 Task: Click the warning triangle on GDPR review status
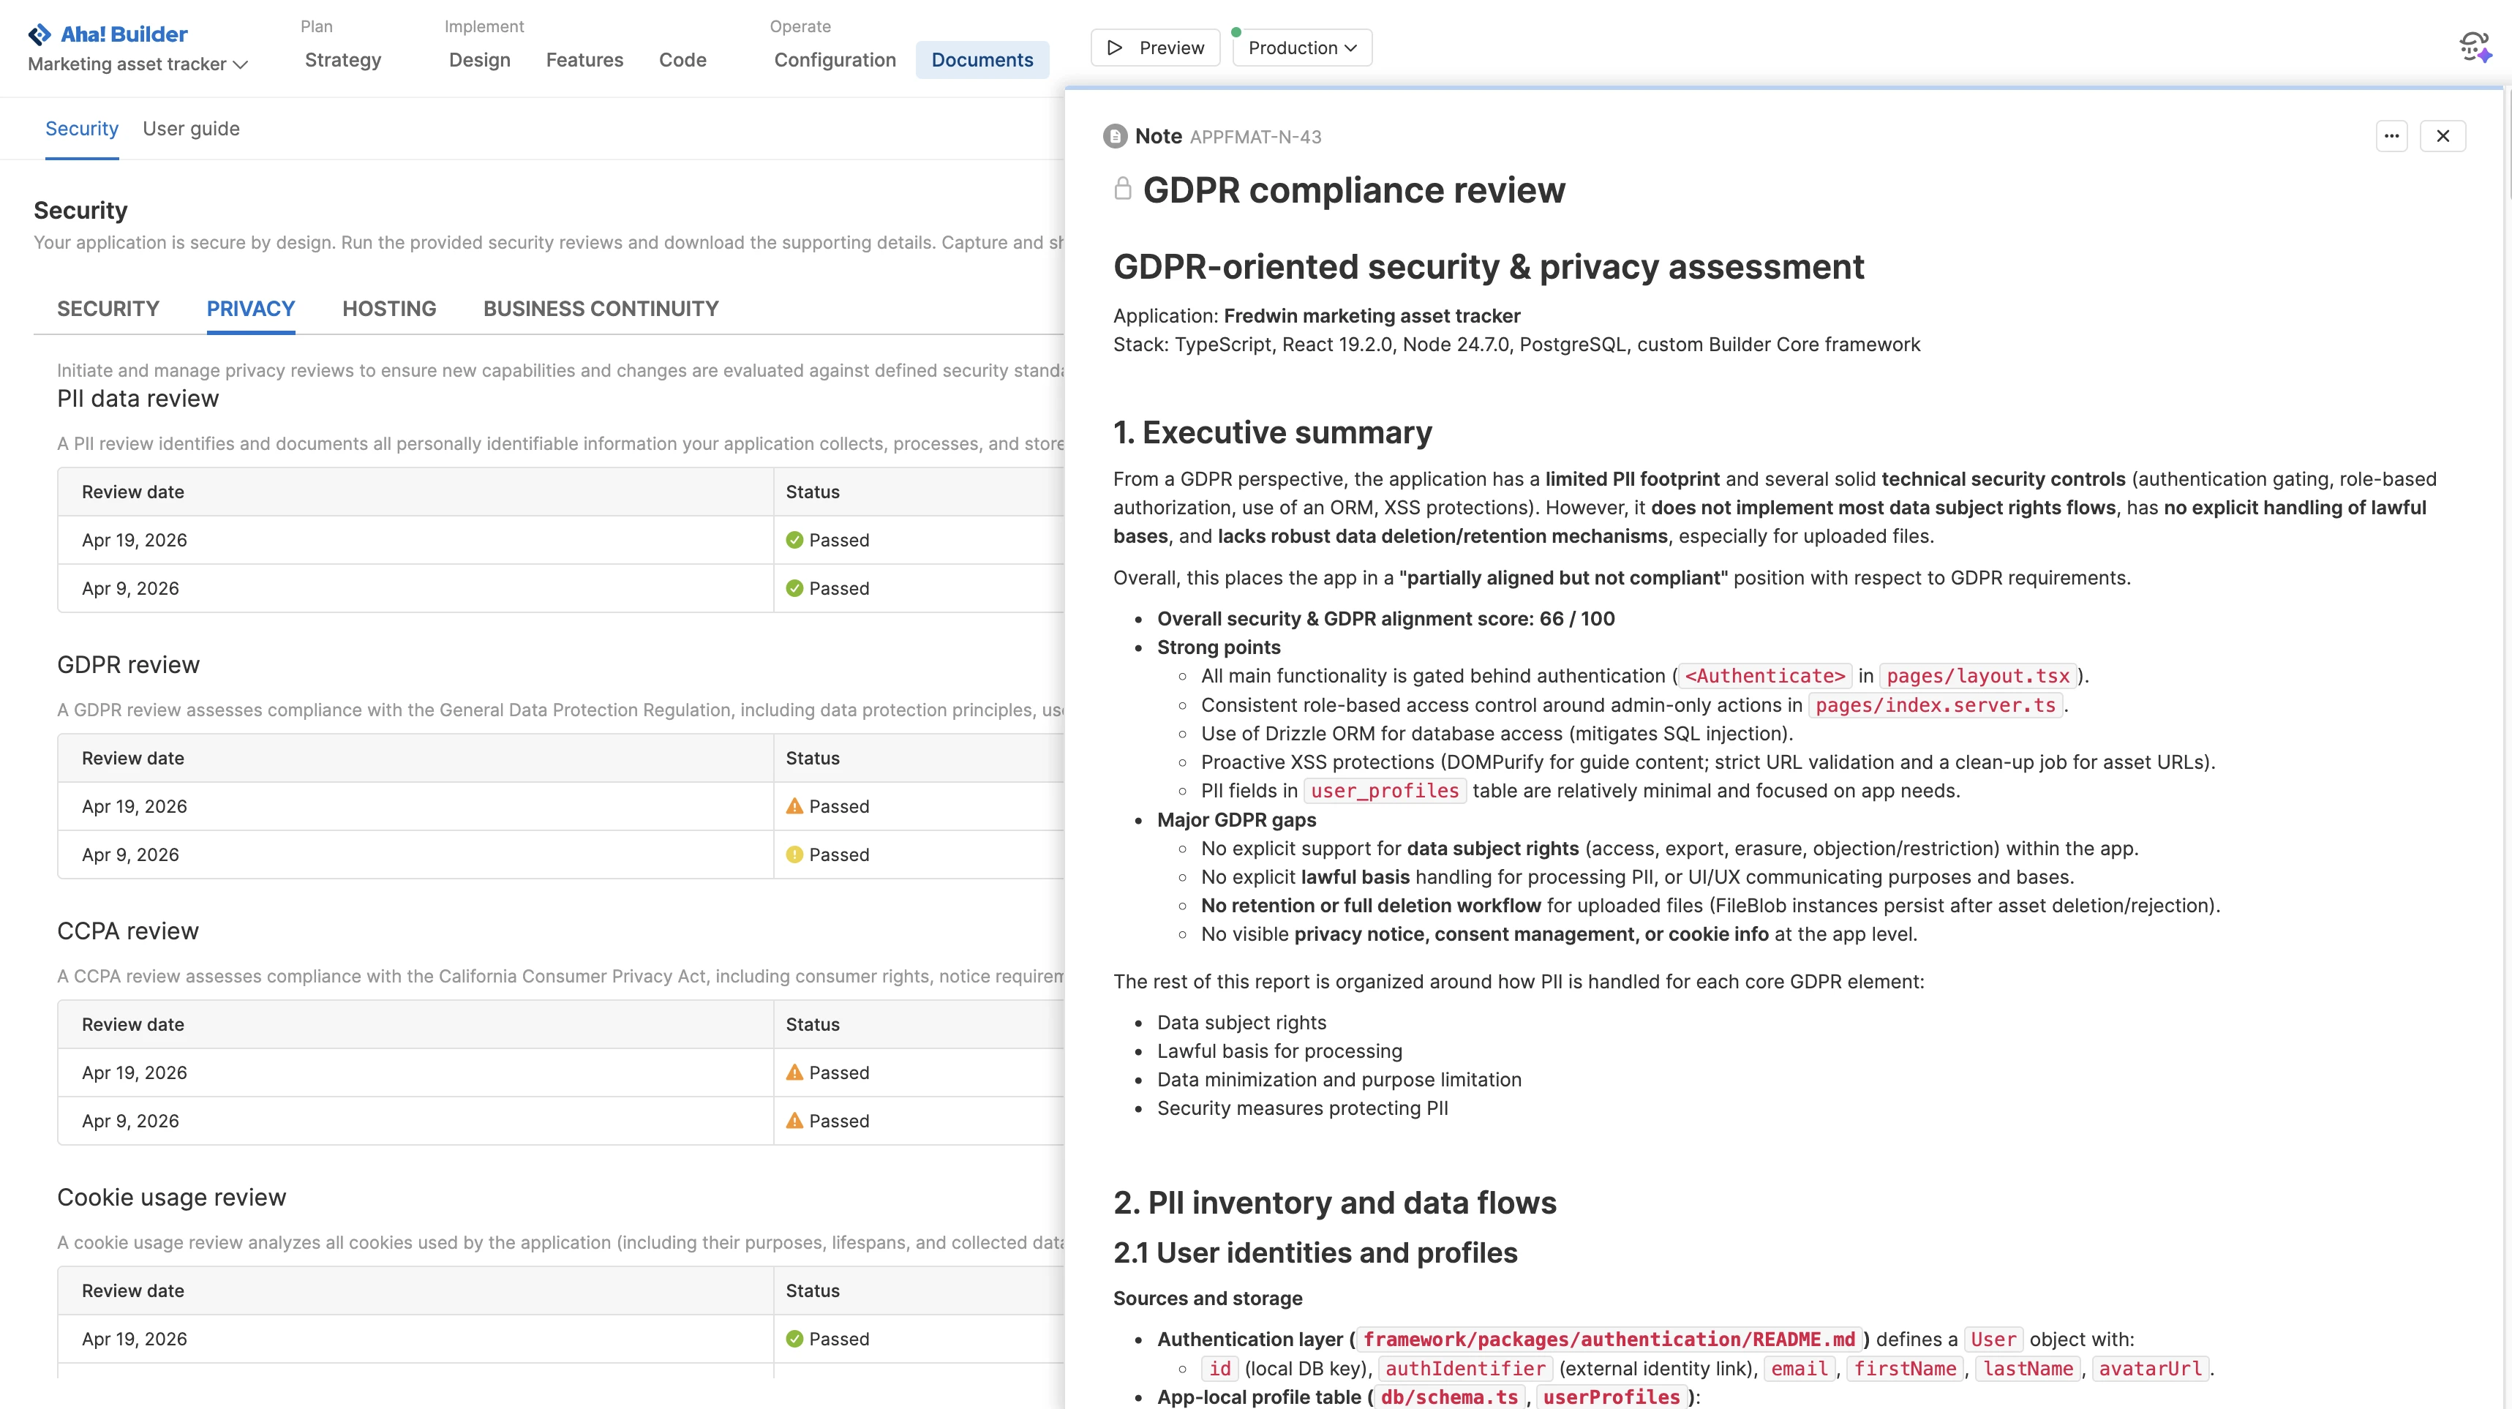(794, 805)
